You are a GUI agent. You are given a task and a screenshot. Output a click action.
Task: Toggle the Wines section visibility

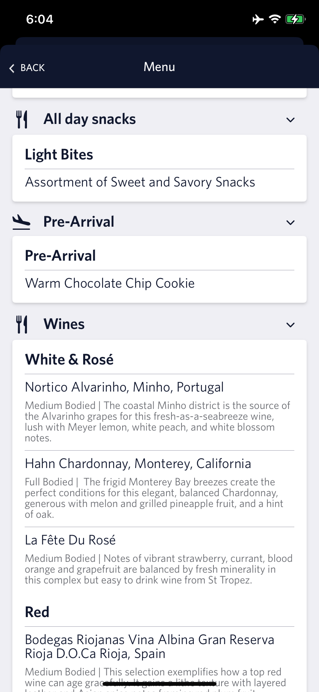click(x=290, y=325)
